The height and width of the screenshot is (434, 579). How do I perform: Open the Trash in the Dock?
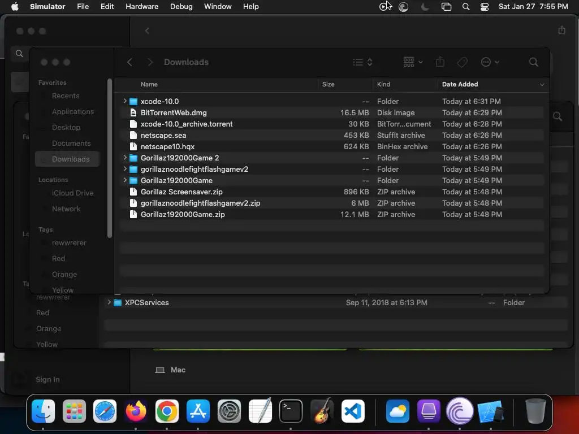click(x=535, y=411)
